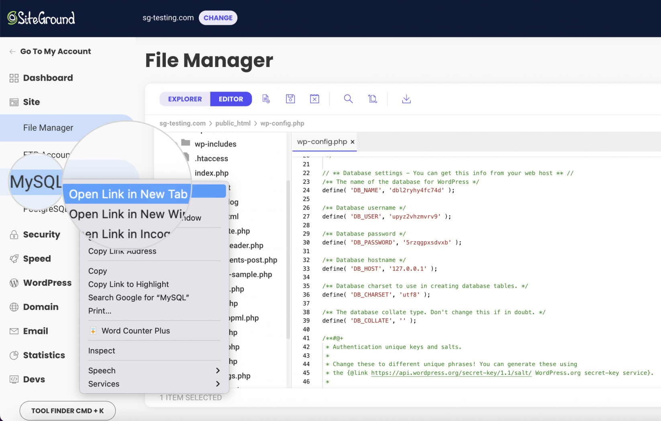The height and width of the screenshot is (421, 661).
Task: Choose Inspect in context menu
Action: tap(102, 351)
